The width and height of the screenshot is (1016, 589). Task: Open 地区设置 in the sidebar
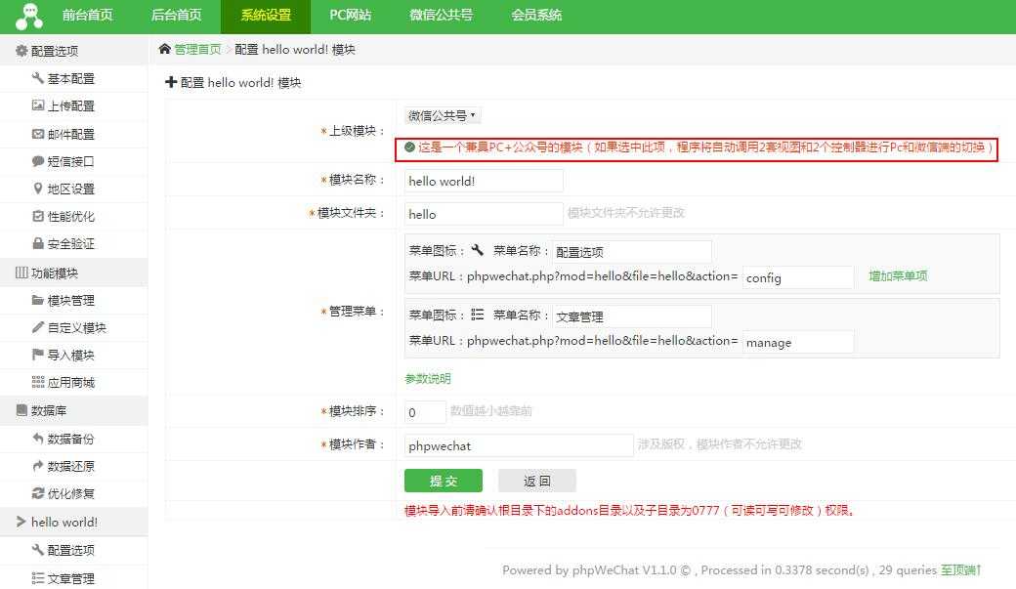point(70,189)
